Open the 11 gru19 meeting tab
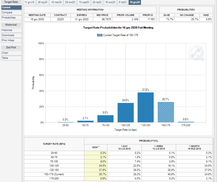 pos(29,2)
